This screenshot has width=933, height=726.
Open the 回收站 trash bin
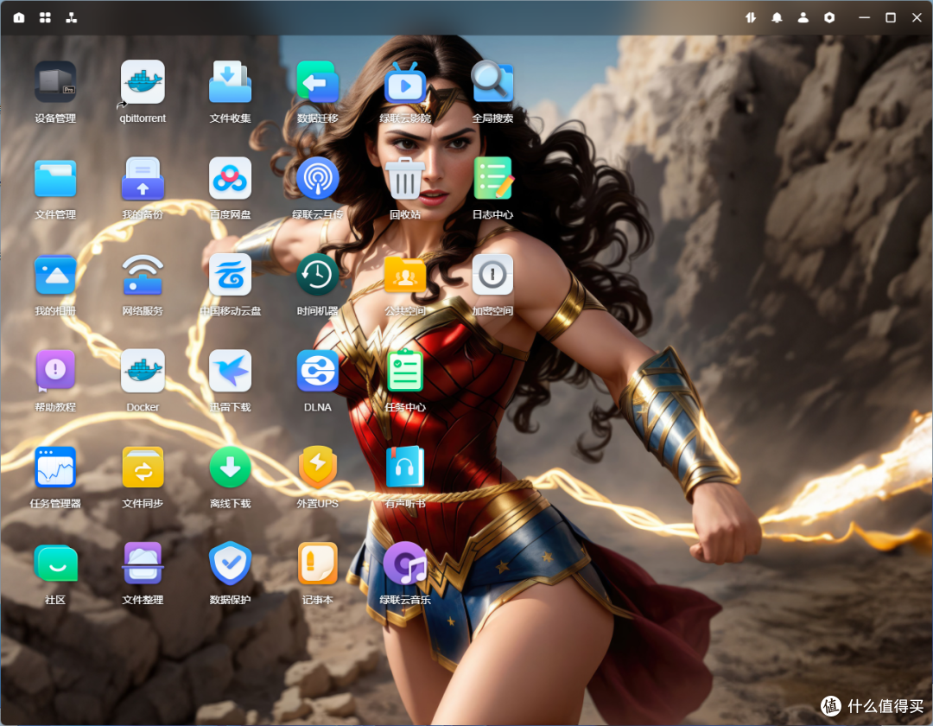tap(405, 179)
